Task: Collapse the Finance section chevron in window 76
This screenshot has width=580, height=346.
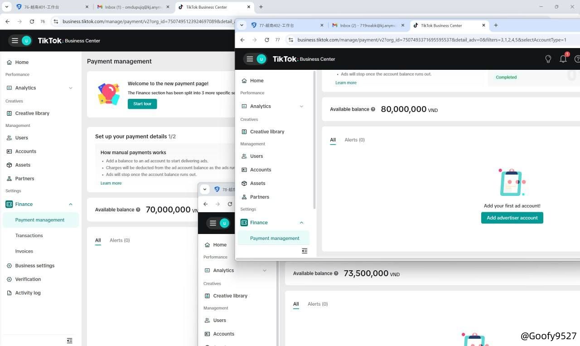Action: pyautogui.click(x=71, y=204)
